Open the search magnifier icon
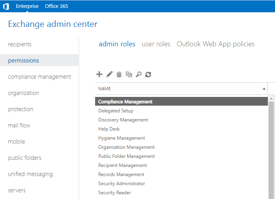 click(x=139, y=74)
